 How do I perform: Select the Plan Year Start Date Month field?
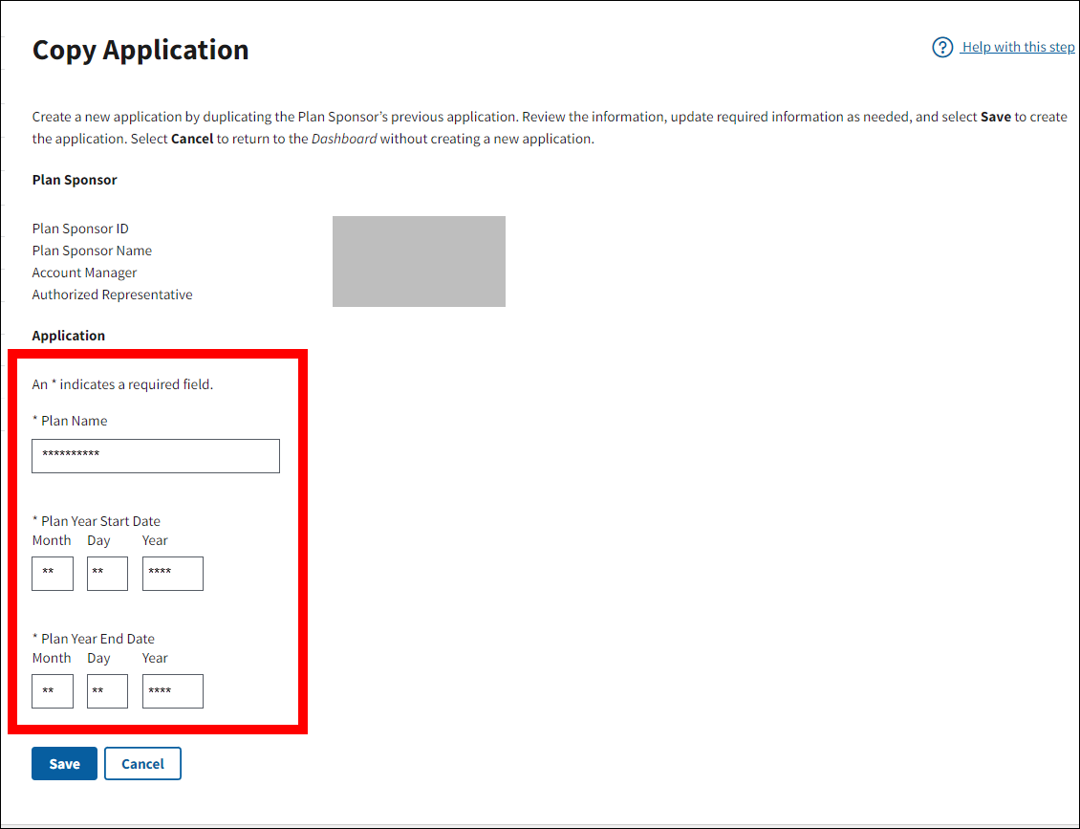pyautogui.click(x=53, y=574)
